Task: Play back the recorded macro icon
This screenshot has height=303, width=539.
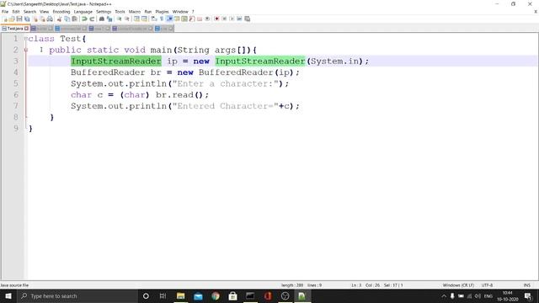Action: (x=232, y=19)
